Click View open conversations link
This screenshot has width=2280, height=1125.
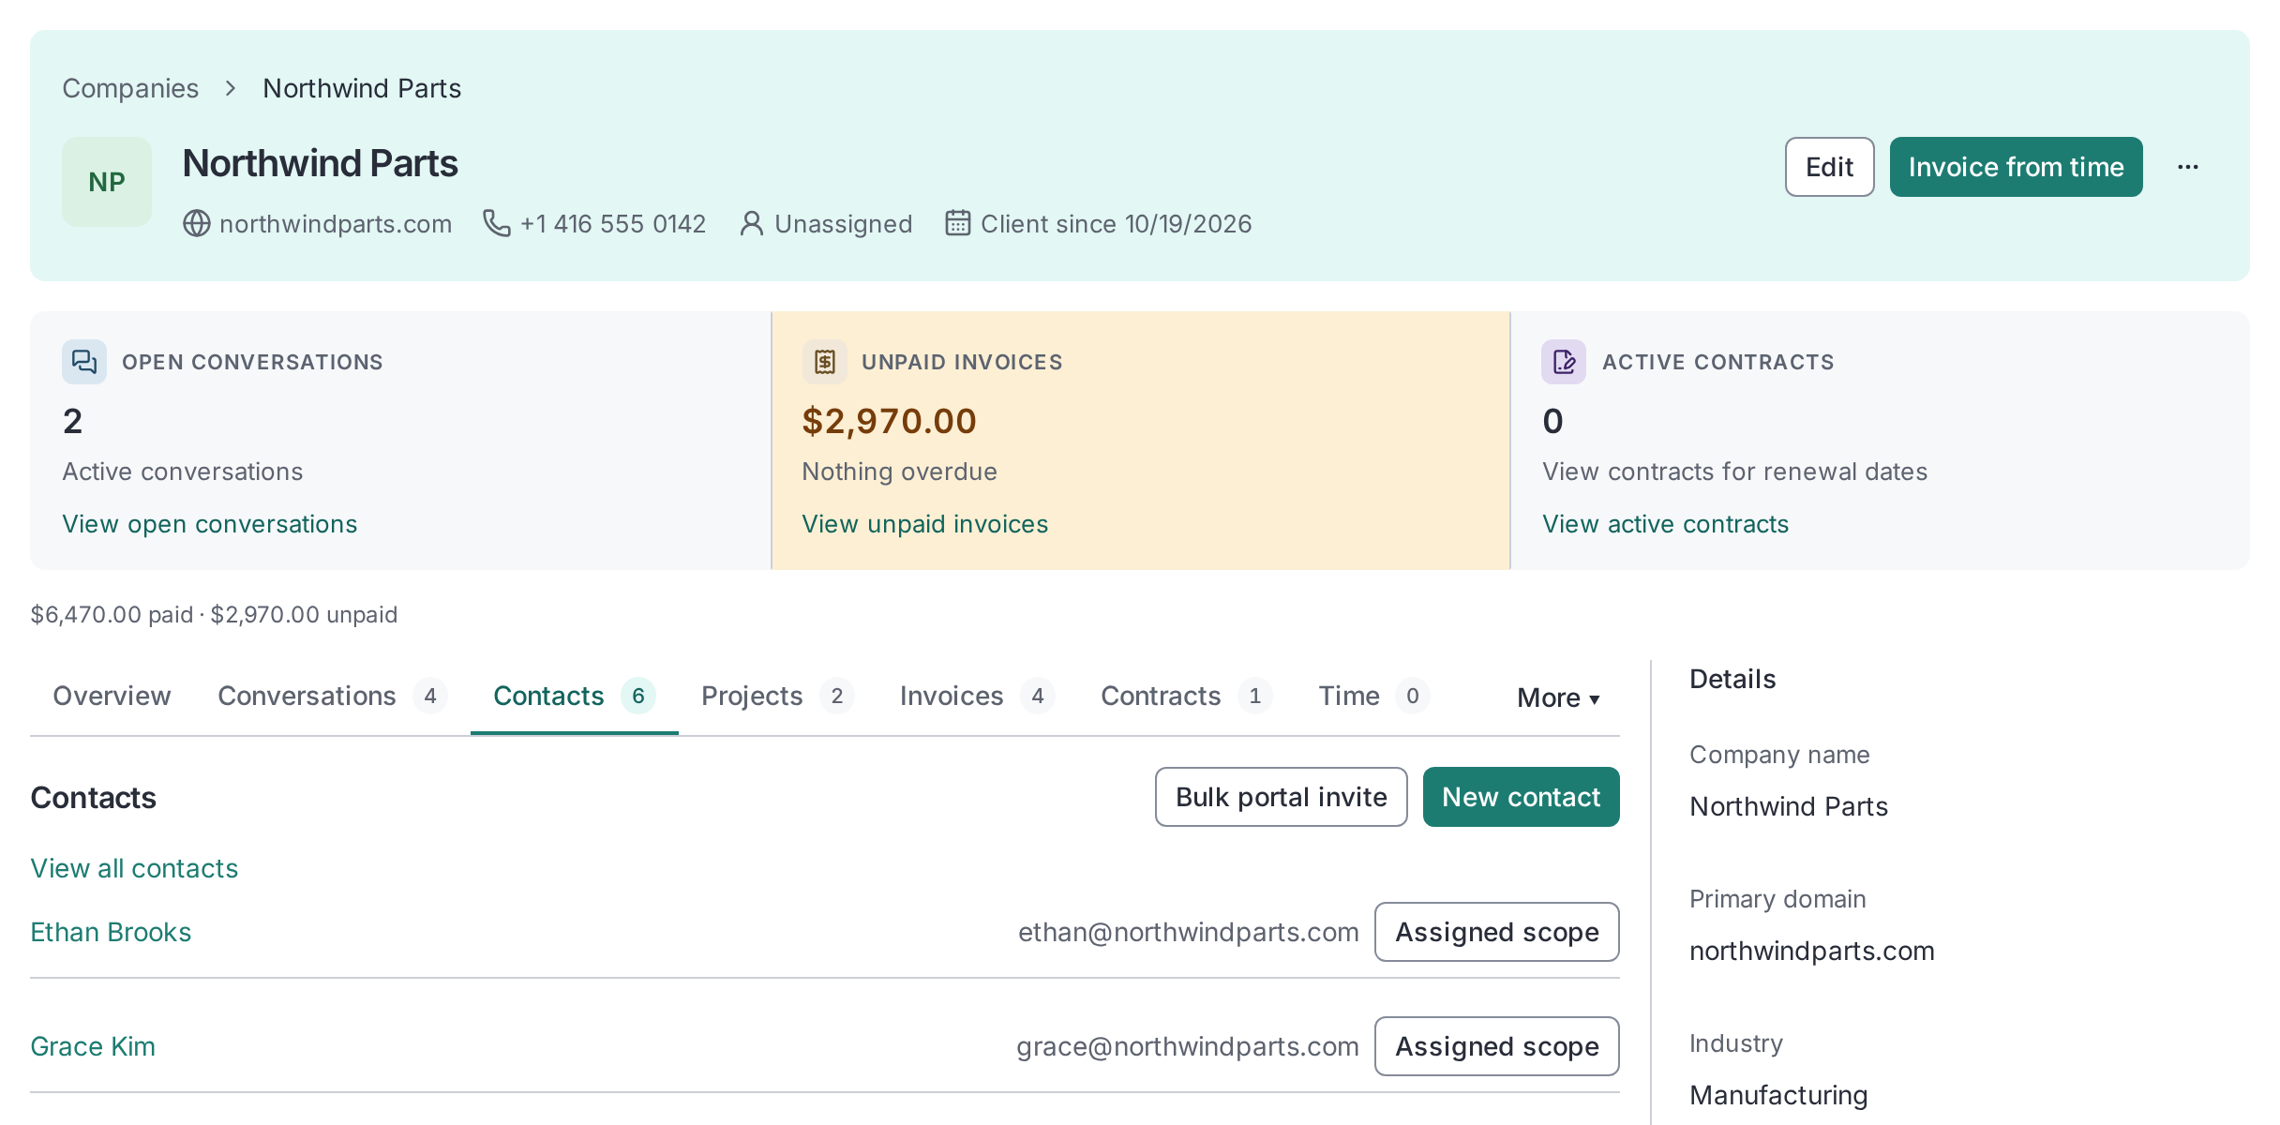click(210, 524)
